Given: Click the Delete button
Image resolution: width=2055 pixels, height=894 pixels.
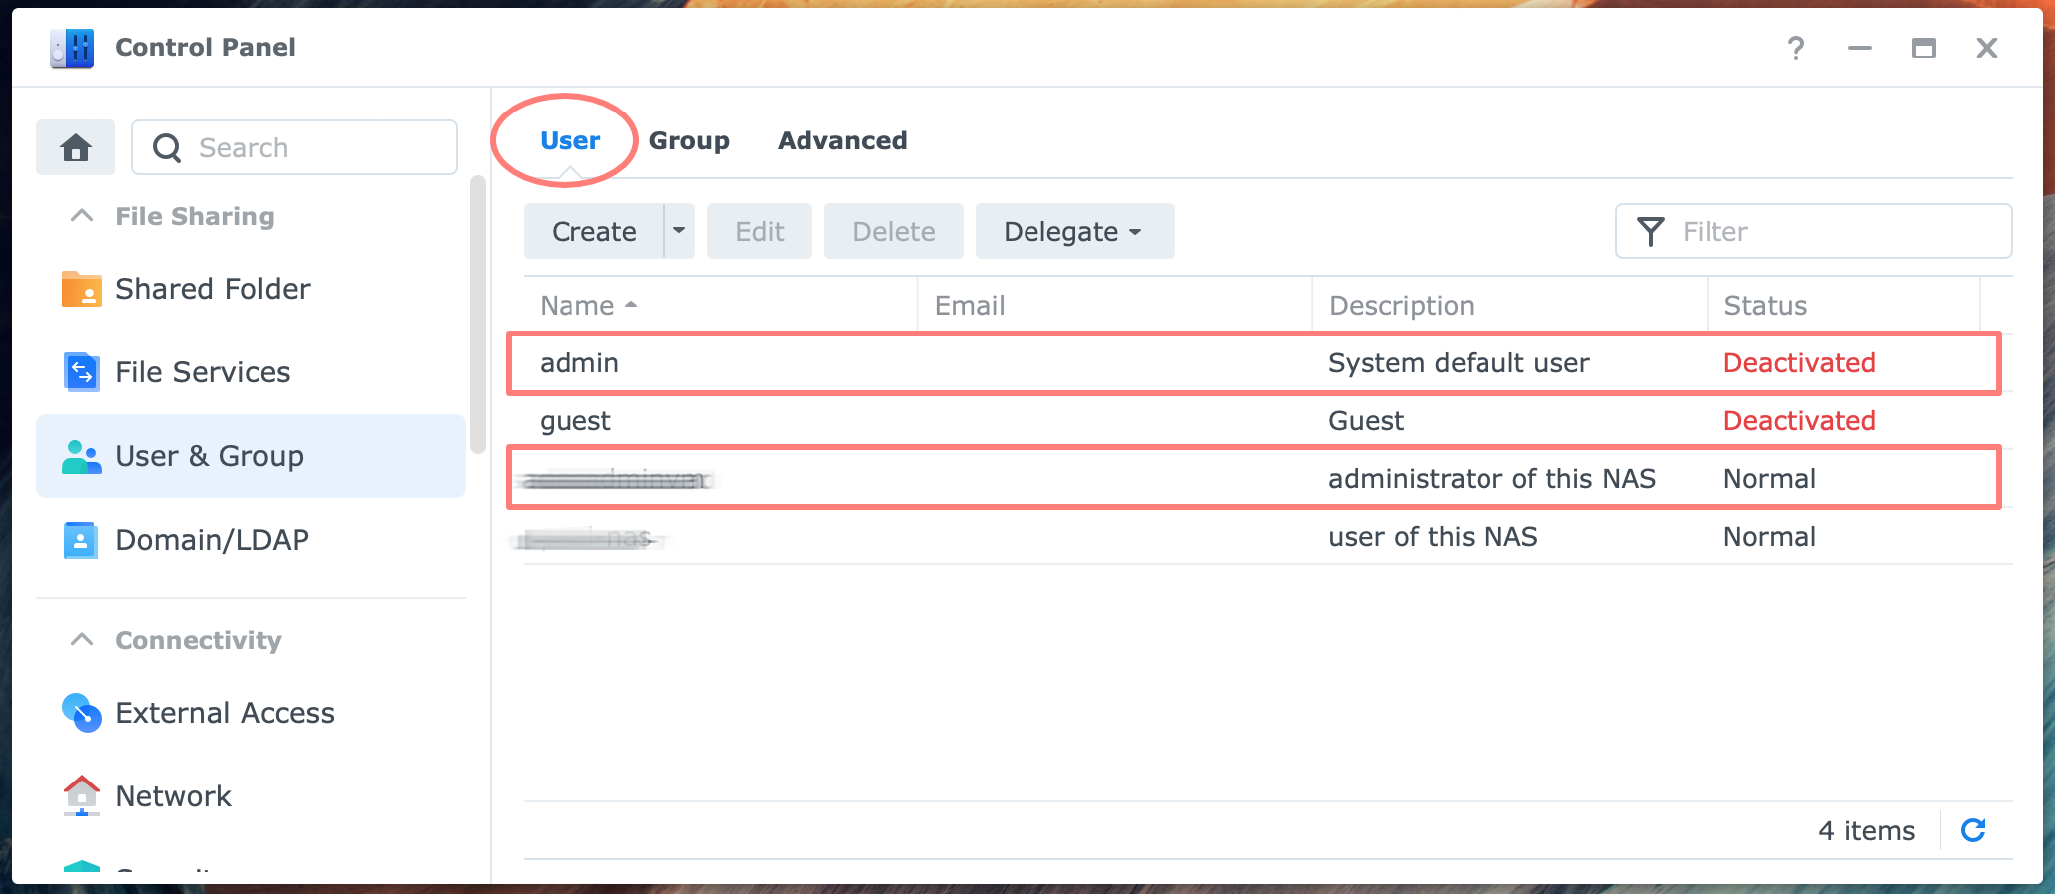Looking at the screenshot, I should [x=894, y=231].
